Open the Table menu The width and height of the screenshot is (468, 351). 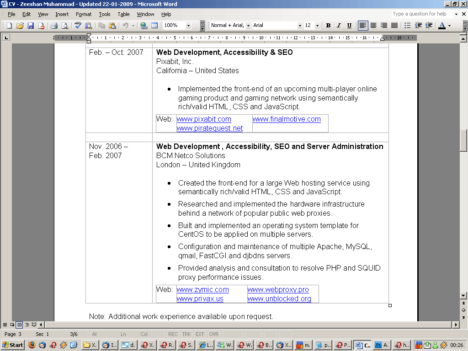pos(123,14)
